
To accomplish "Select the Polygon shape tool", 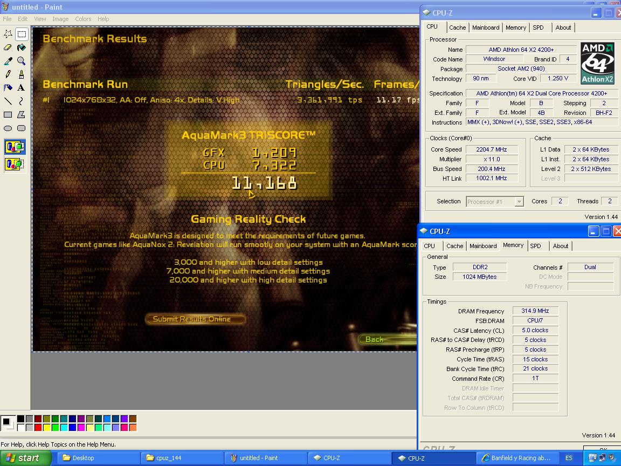I will click(22, 114).
